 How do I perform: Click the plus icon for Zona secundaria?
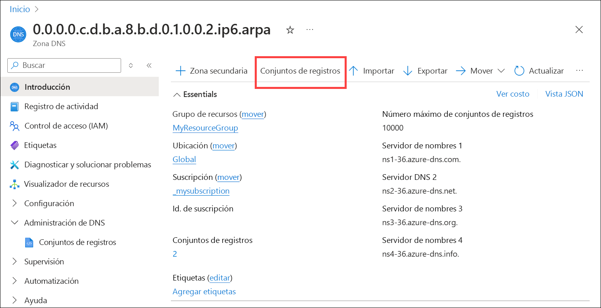point(180,71)
